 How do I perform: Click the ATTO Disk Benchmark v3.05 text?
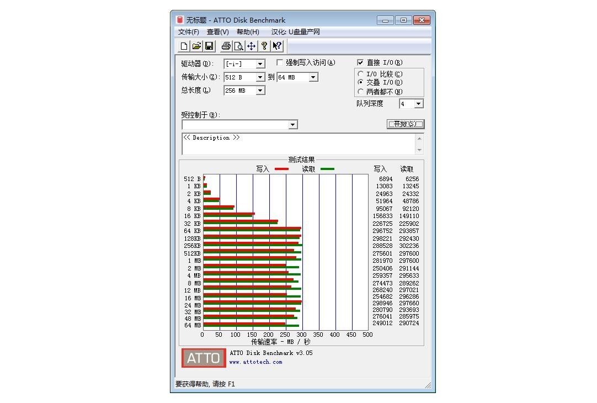(x=271, y=353)
